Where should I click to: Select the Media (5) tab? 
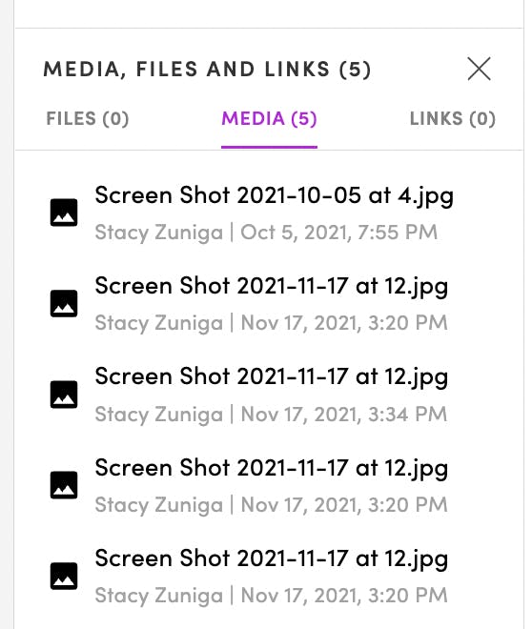(x=269, y=119)
